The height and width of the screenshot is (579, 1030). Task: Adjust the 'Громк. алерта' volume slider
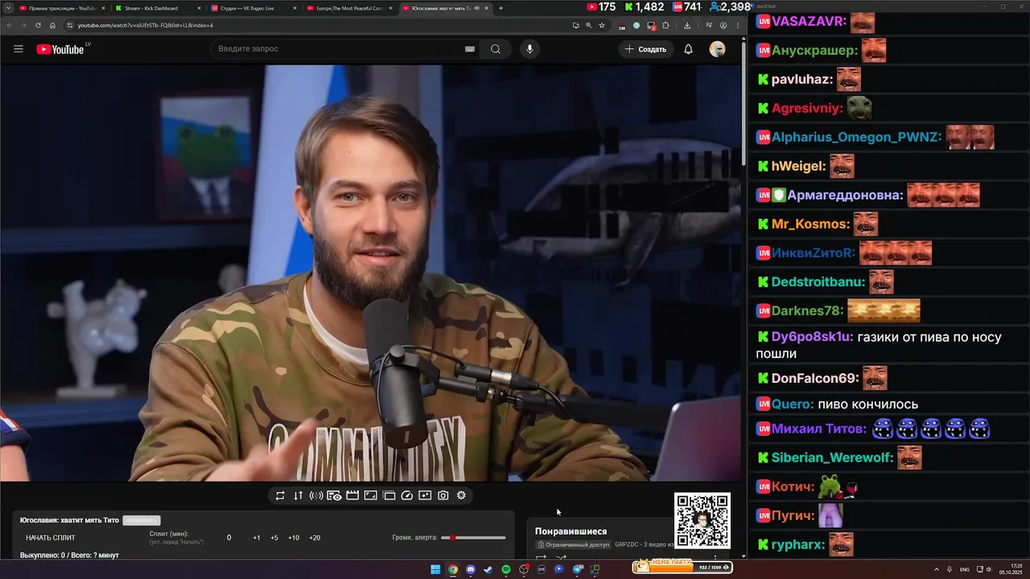[474, 537]
